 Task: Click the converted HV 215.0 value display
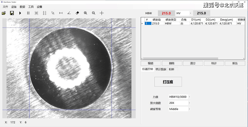tap(201, 13)
